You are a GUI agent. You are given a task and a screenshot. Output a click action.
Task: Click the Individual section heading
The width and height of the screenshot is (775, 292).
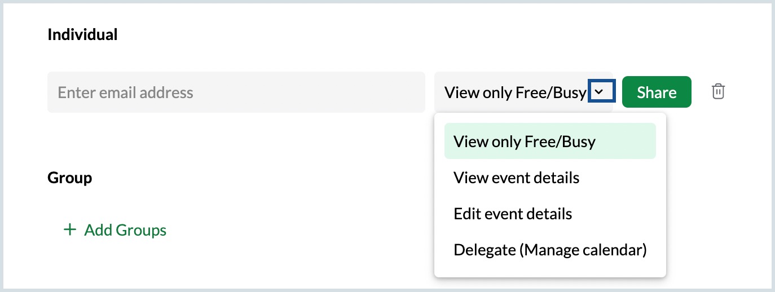click(82, 34)
